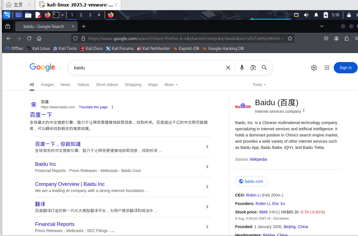
Task: Click the Translate this page link
Action: pyautogui.click(x=93, y=107)
